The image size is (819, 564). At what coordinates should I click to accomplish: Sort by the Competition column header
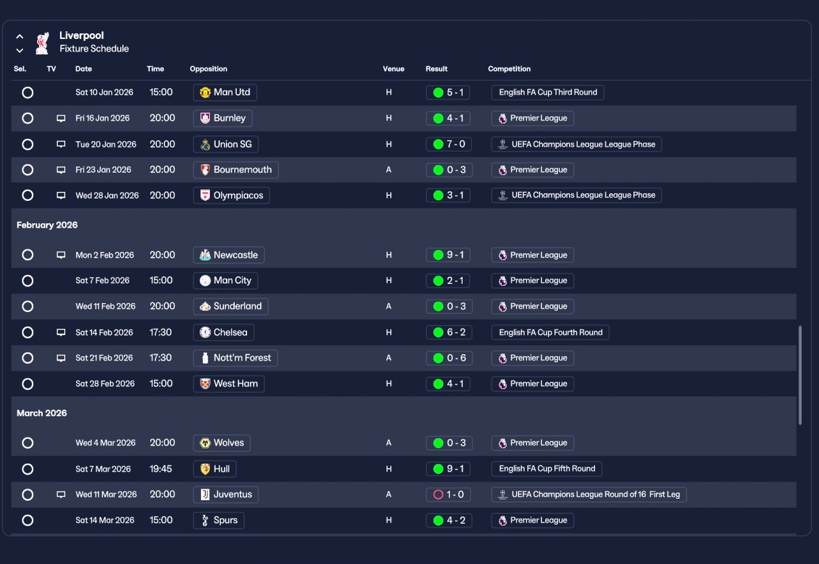click(x=509, y=69)
